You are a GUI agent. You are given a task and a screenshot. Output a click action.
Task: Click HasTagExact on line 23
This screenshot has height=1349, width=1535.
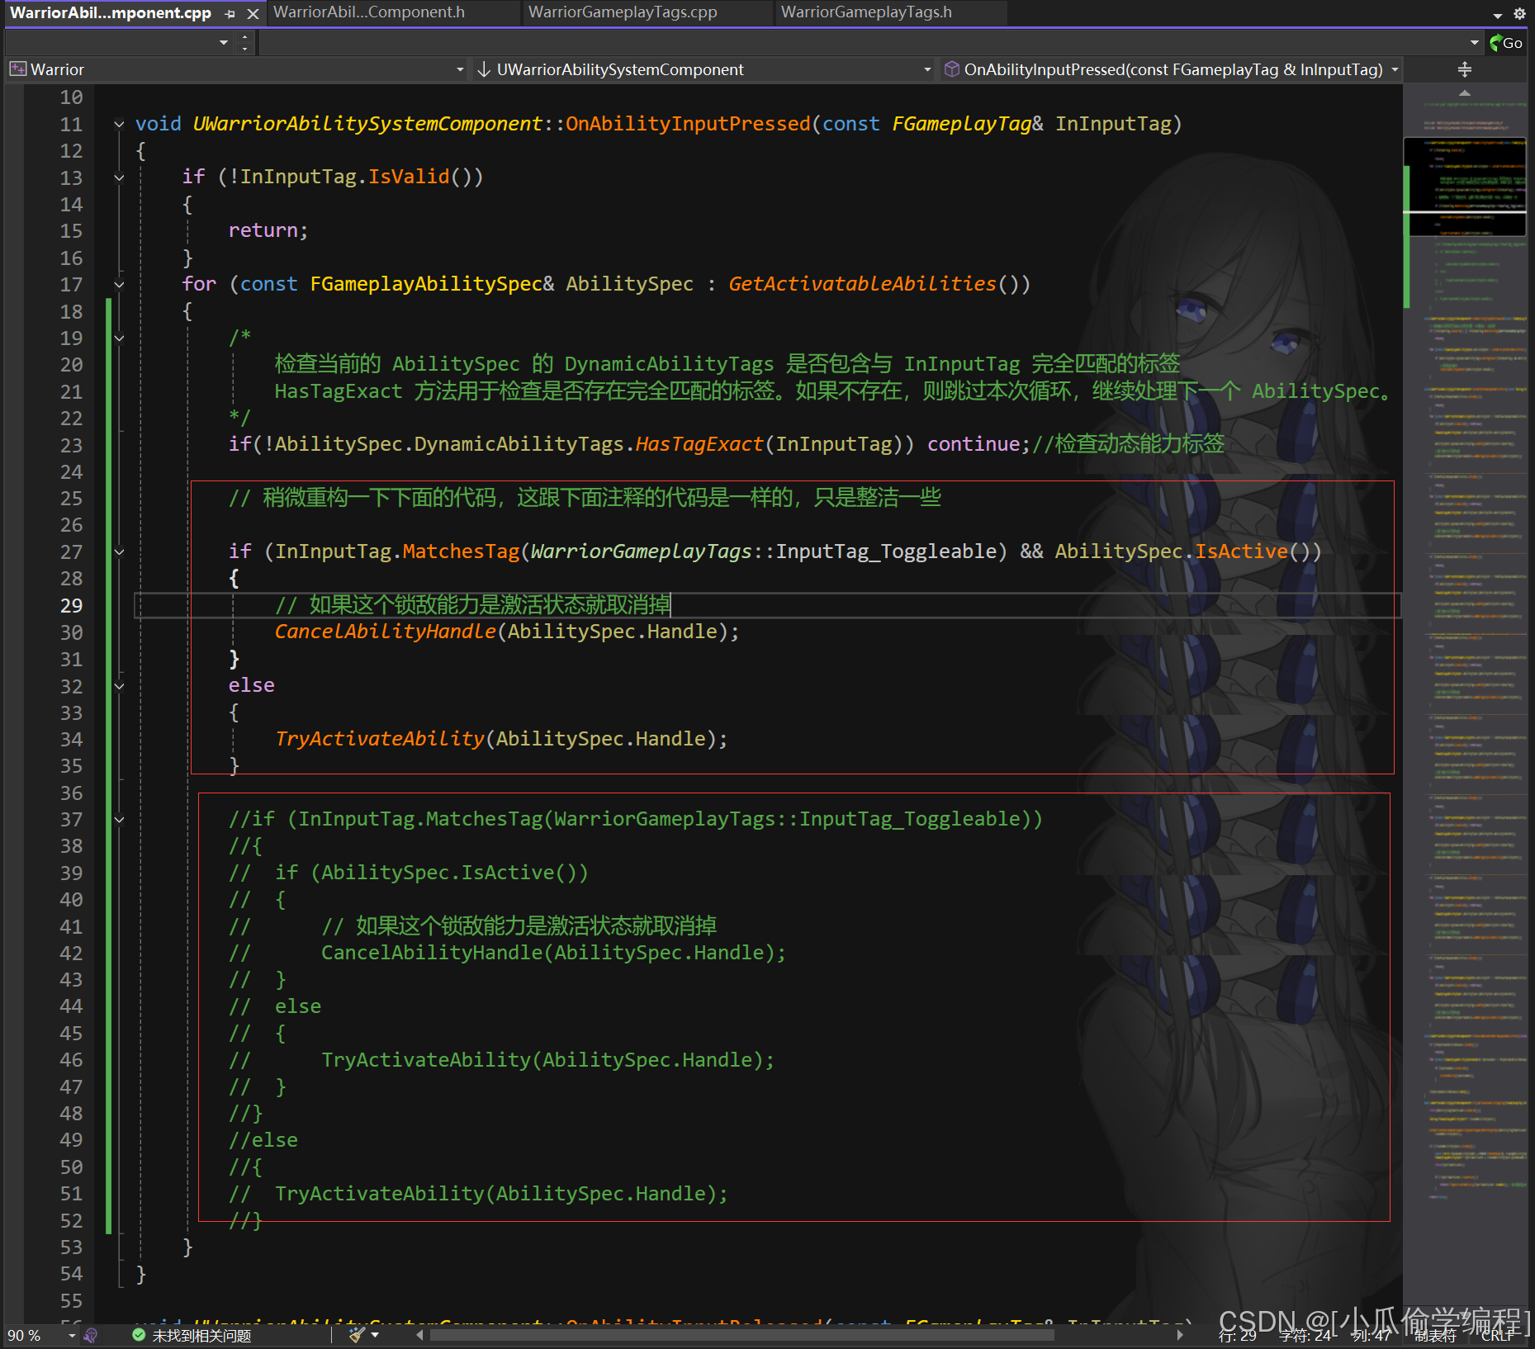pyautogui.click(x=699, y=445)
